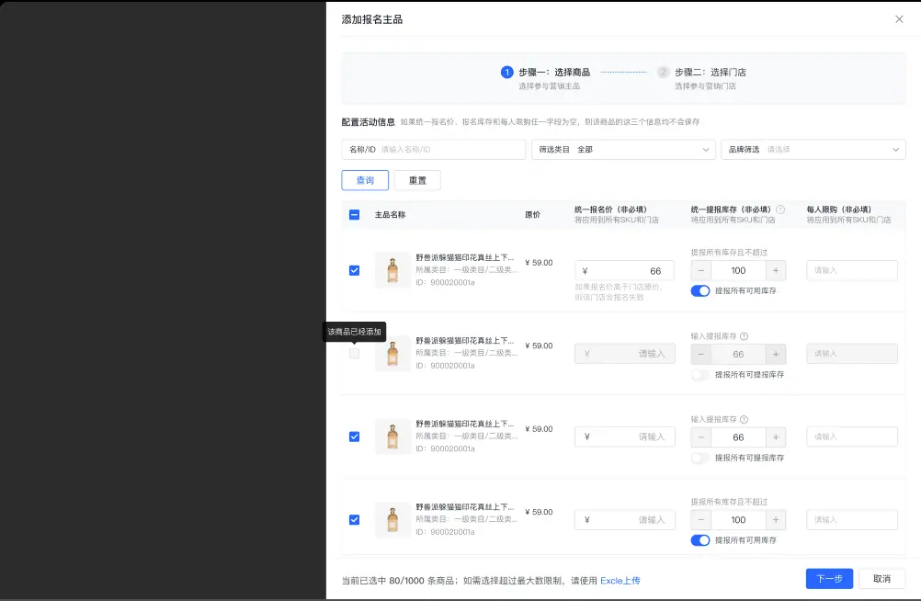The height and width of the screenshot is (601, 921).
Task: Click greyed price field in the already-added row
Action: click(x=624, y=354)
